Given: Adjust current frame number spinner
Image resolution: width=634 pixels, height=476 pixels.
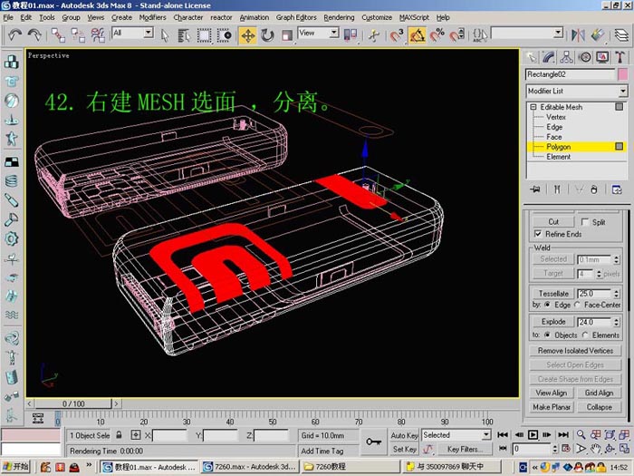Looking at the screenshot, I should pos(554,449).
